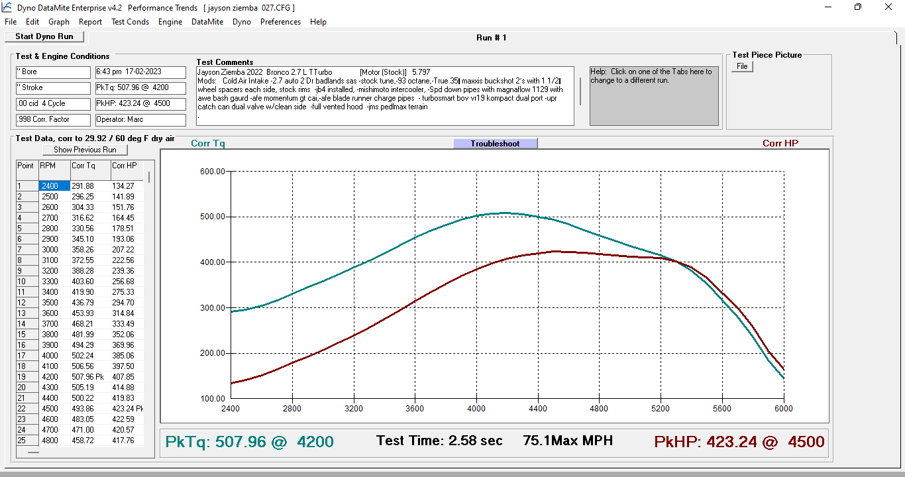This screenshot has height=477, width=905.
Task: Click the Troubleshoot button above the graph
Action: (x=495, y=144)
